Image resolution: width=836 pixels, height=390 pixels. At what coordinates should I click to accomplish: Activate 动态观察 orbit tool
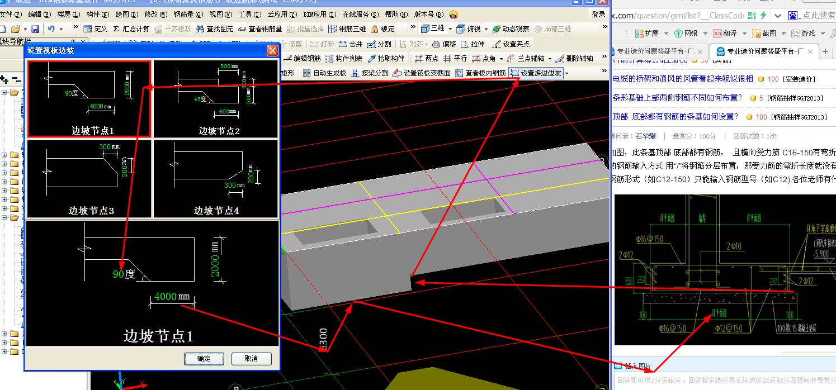tap(511, 28)
